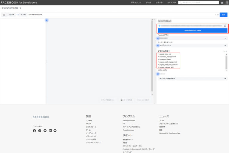Open the Developer Circles footer link
Viewport: 229px width, 153px height.
(x=129, y=120)
